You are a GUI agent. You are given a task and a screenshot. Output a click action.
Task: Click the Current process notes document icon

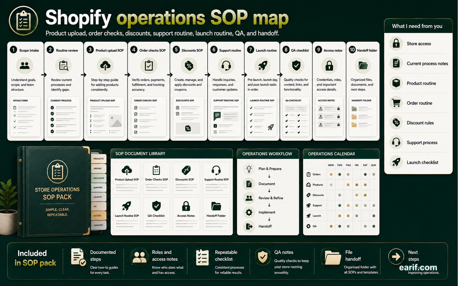point(396,63)
